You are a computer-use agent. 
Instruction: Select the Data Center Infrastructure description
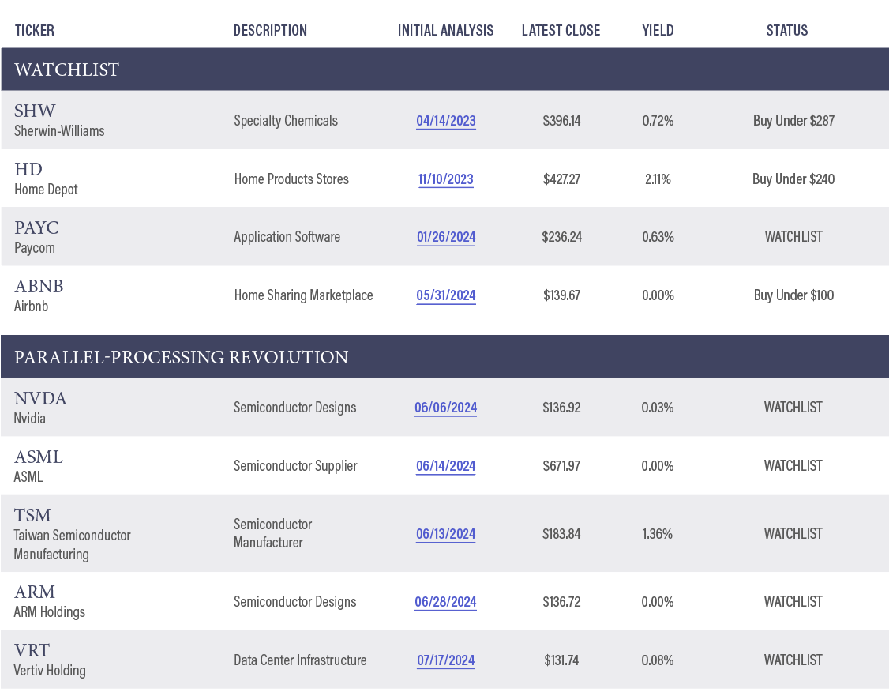pos(300,660)
